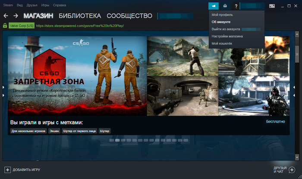Open the Steam menu
Viewport: 302px width, 179px height.
click(x=8, y=5)
